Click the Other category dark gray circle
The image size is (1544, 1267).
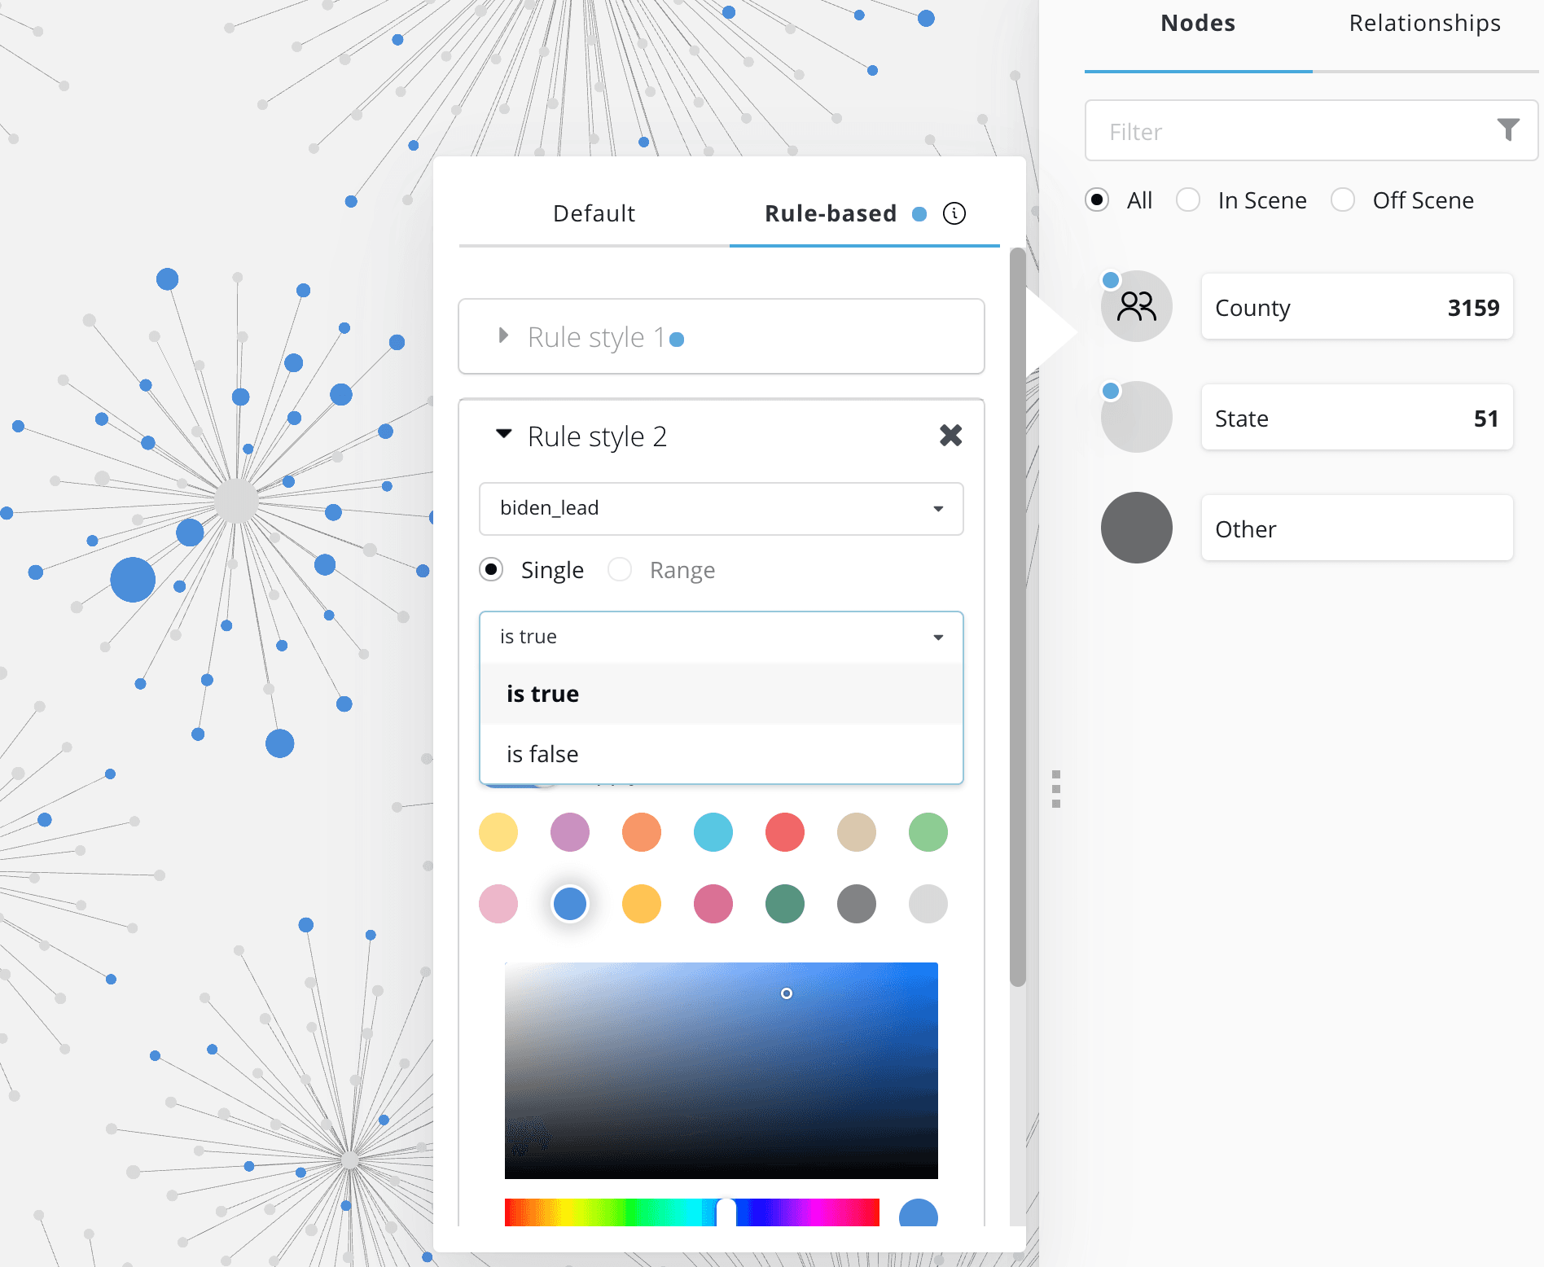pyautogui.click(x=1136, y=528)
